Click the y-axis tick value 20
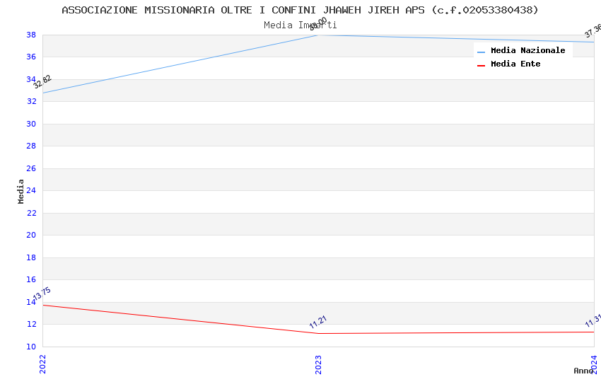Viewport: 601px width, 389px height. coord(31,235)
